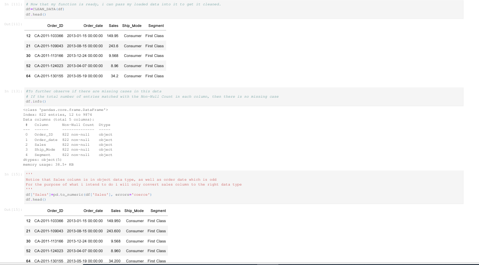Click Order_date header in Out[15] table
The image size is (479, 265).
pyautogui.click(x=93, y=211)
